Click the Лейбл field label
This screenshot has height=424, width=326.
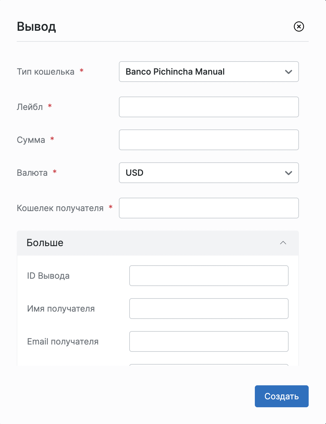[x=30, y=107]
